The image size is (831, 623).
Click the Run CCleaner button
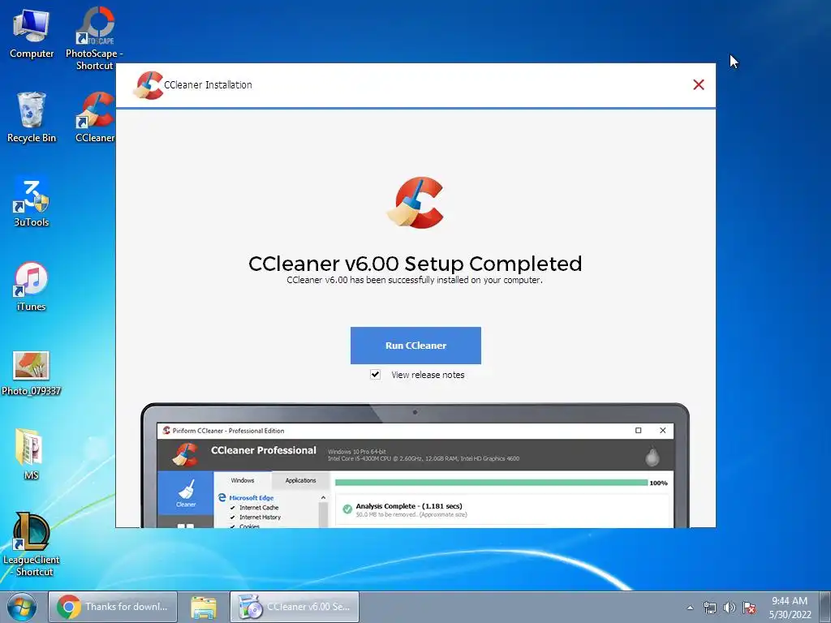[x=415, y=346]
